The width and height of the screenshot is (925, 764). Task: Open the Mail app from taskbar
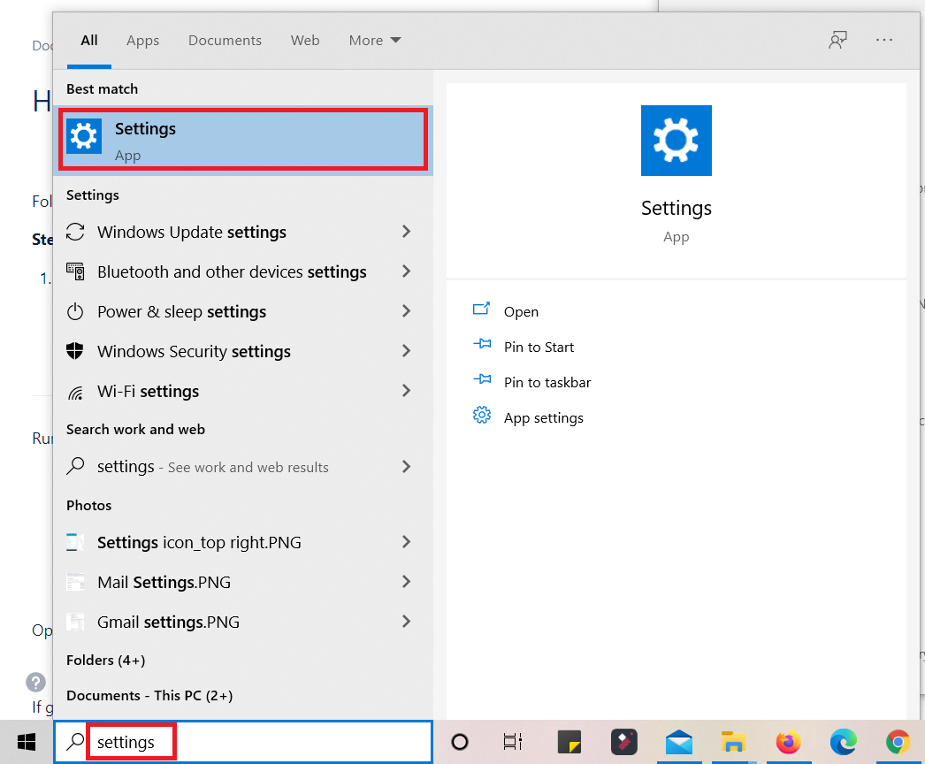[x=679, y=742]
